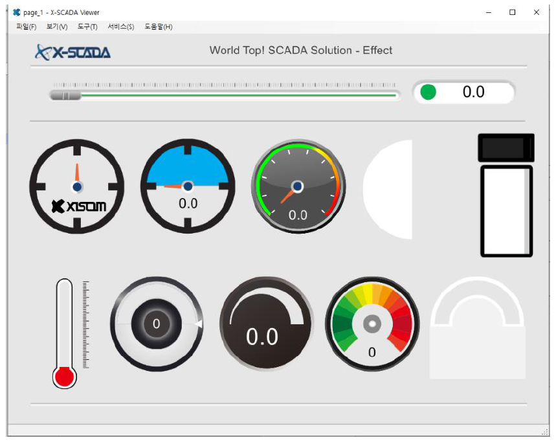Click the window resize grip in the status bar
This screenshot has height=442, width=556.
coord(545,432)
